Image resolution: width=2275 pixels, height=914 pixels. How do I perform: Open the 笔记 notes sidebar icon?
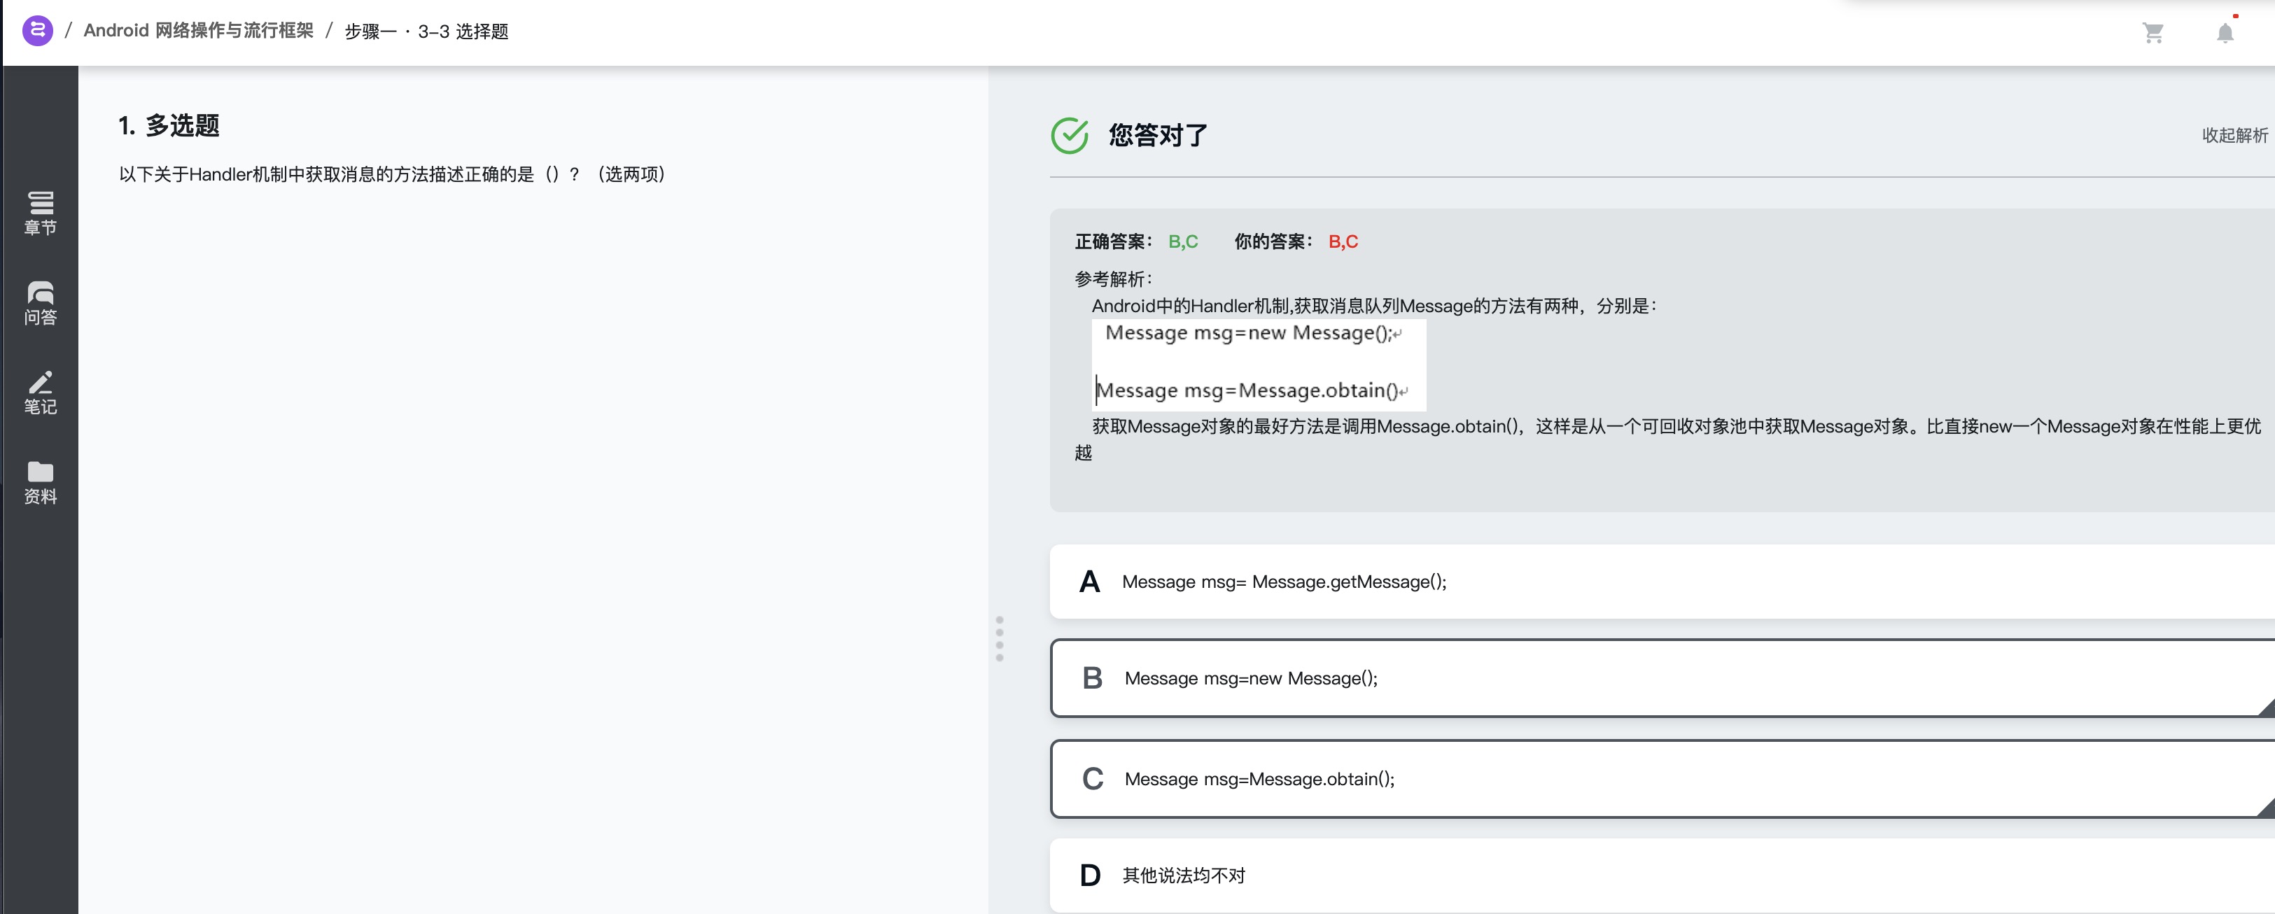41,393
